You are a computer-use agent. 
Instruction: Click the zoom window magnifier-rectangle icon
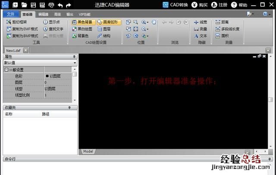(x=135, y=22)
